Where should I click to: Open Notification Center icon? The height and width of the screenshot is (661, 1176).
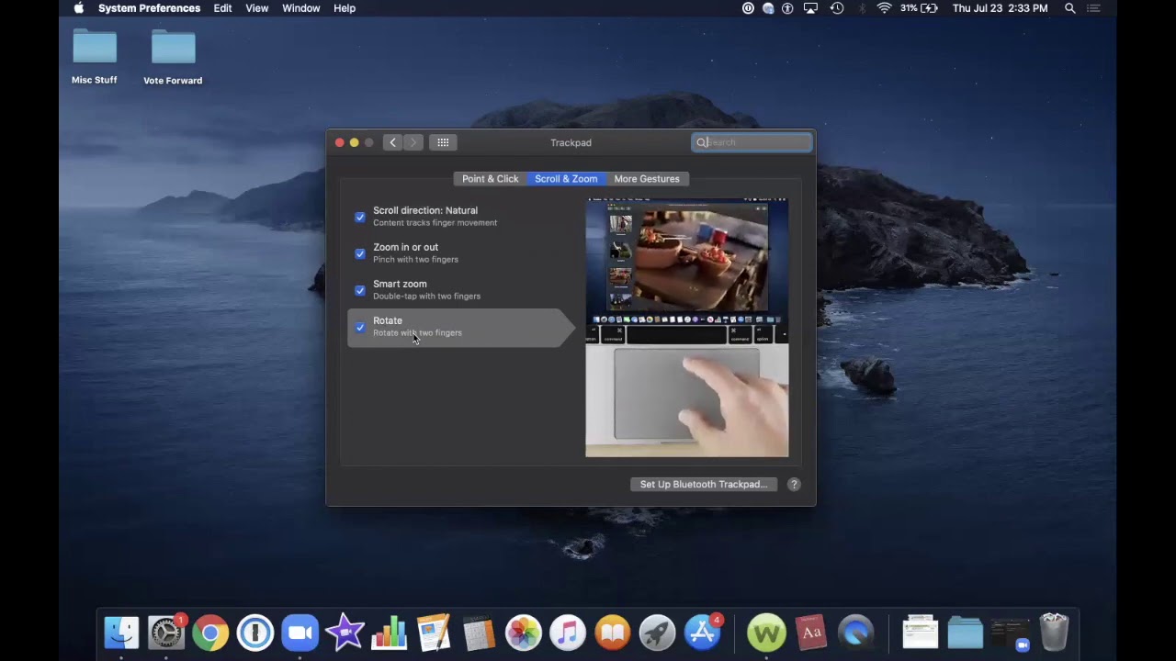pos(1093,8)
